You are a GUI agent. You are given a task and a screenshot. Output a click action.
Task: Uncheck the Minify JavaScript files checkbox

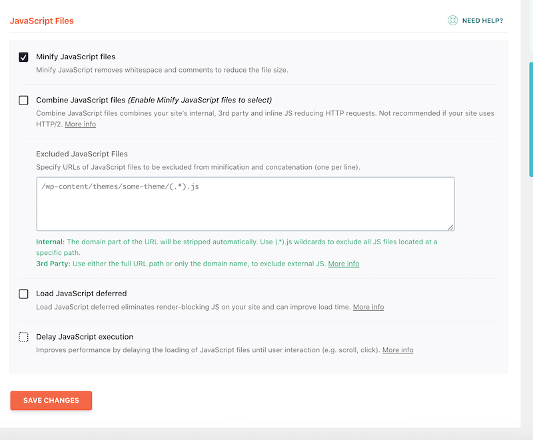pos(24,57)
